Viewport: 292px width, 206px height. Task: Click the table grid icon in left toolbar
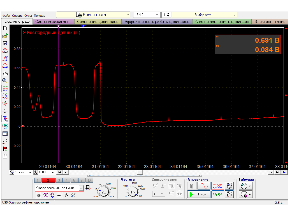[x=5, y=133]
